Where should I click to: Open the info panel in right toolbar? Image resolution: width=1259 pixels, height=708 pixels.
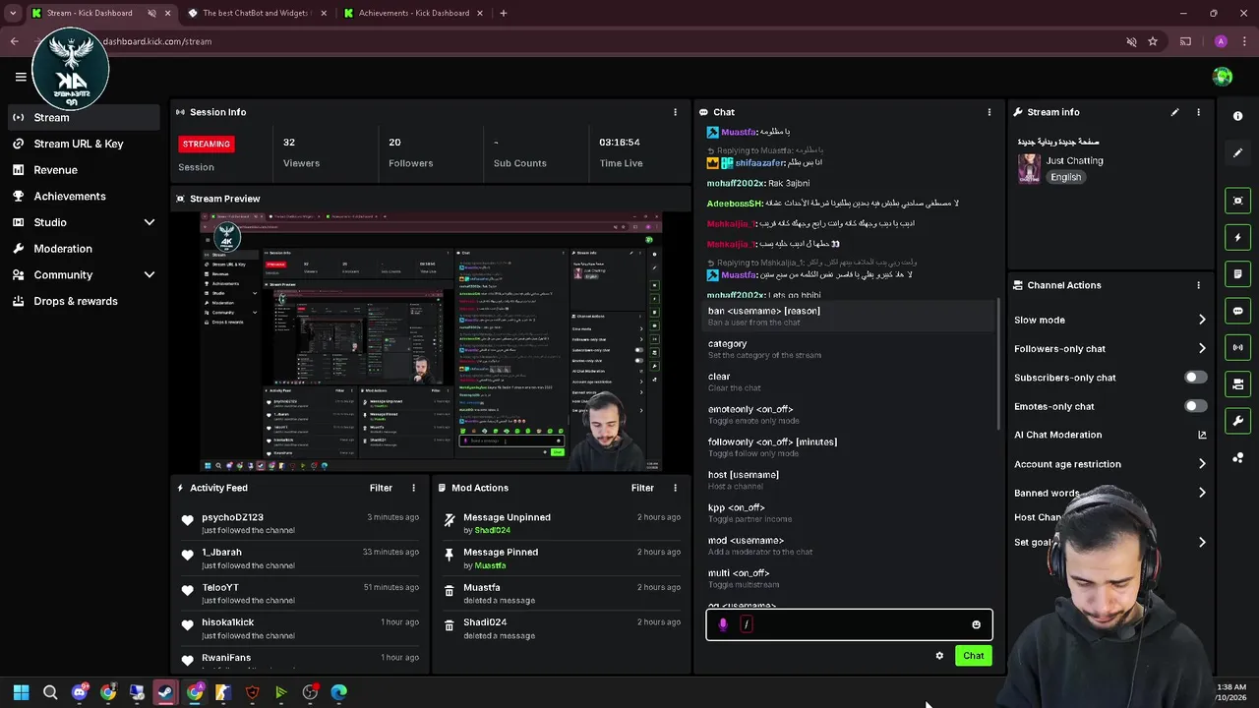(x=1237, y=116)
